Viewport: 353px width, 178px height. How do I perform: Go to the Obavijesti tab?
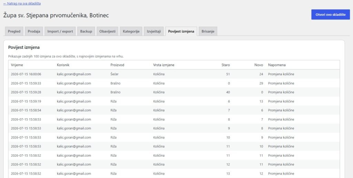(x=108, y=31)
